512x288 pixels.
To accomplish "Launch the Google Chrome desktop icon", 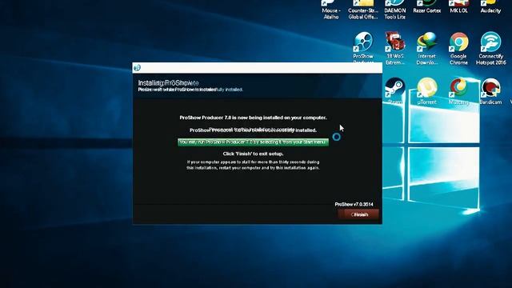I will click(x=458, y=48).
